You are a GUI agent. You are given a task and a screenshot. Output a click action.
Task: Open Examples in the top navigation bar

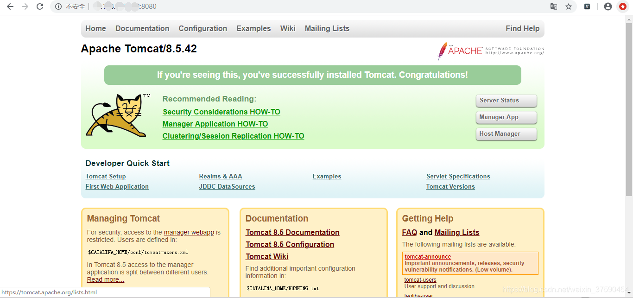click(x=253, y=28)
